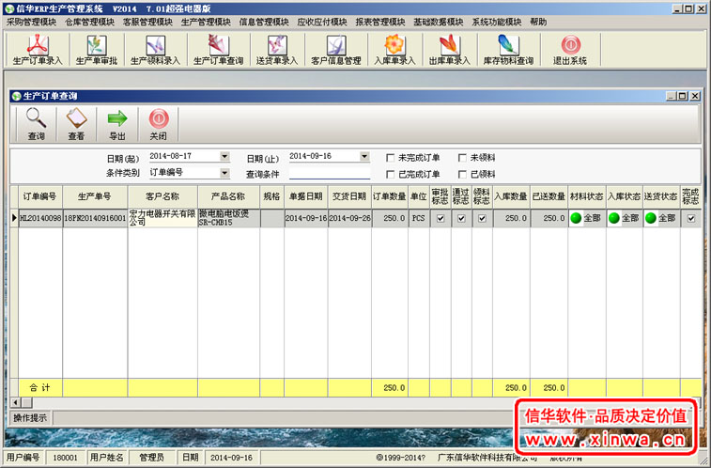Run 查询 with the magnifier icon
711x468 pixels.
[x=36, y=124]
